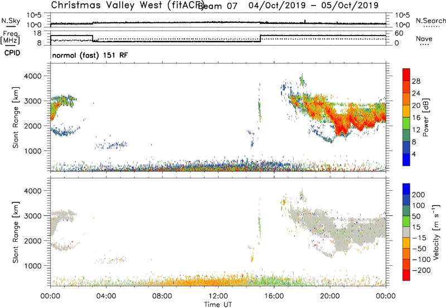
Task: Click the 'N.Sky' label on the left
Action: (x=11, y=21)
